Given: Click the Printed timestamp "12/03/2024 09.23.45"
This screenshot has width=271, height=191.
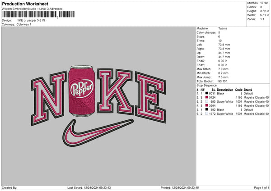Looking at the screenshot, I should tap(185, 188).
